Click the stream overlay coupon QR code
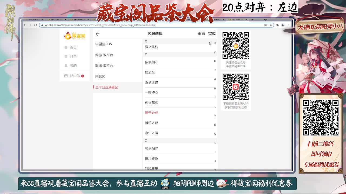346x194 pixels. 321,117
